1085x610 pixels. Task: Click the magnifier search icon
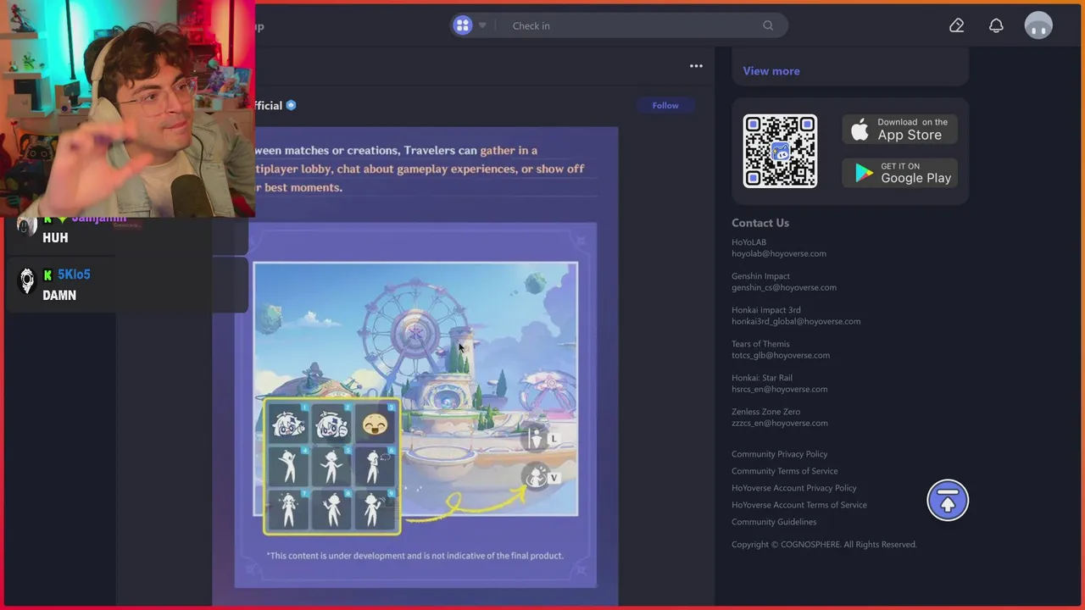(x=768, y=25)
